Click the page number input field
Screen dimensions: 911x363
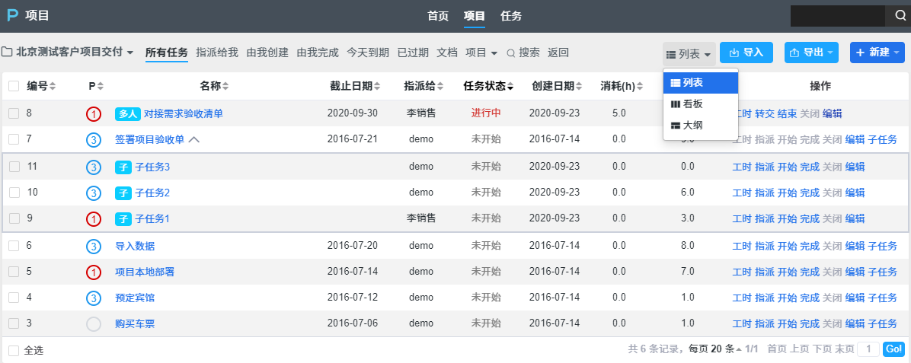(868, 349)
